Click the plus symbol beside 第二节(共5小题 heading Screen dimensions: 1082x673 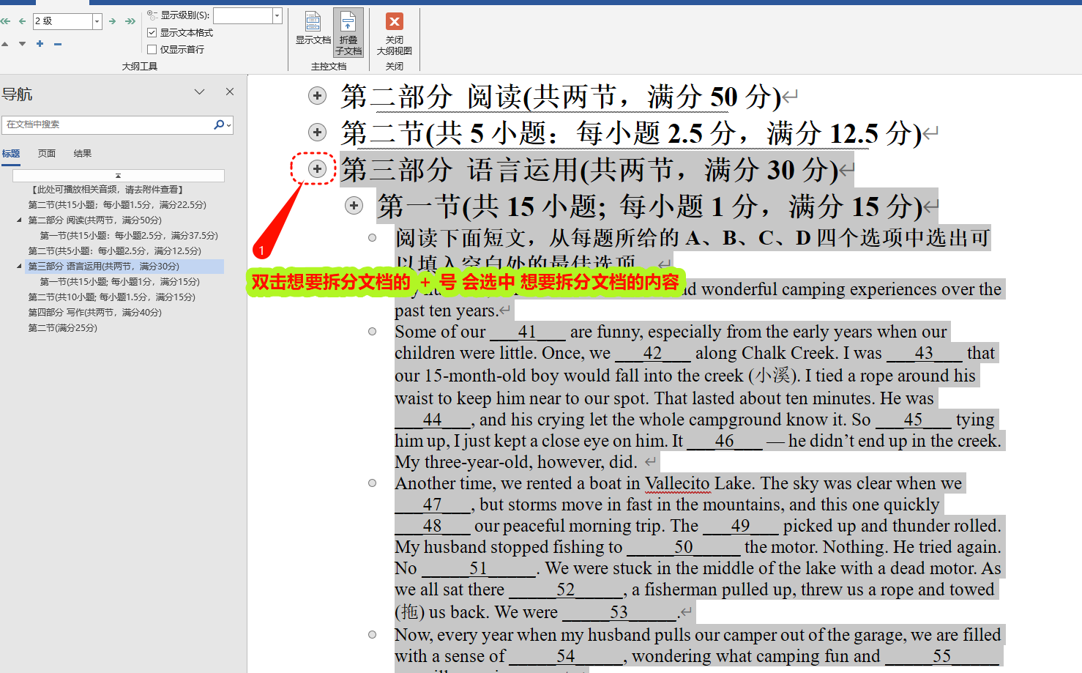click(317, 132)
